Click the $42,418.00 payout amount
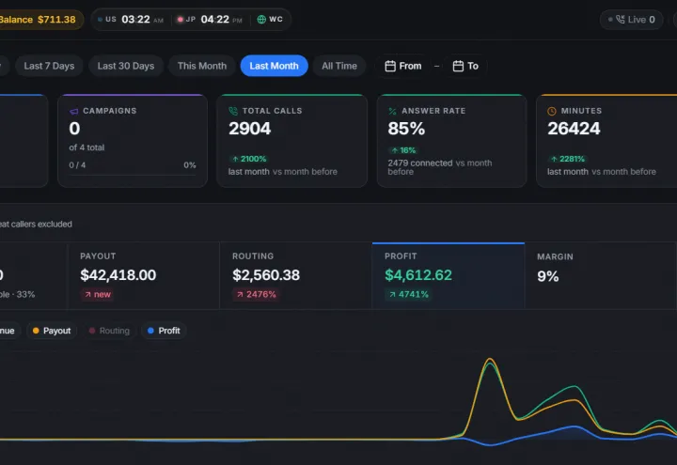Viewport: 677px width, 465px height. click(x=118, y=275)
